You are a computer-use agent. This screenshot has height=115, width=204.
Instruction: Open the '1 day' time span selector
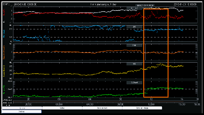tap(22, 108)
